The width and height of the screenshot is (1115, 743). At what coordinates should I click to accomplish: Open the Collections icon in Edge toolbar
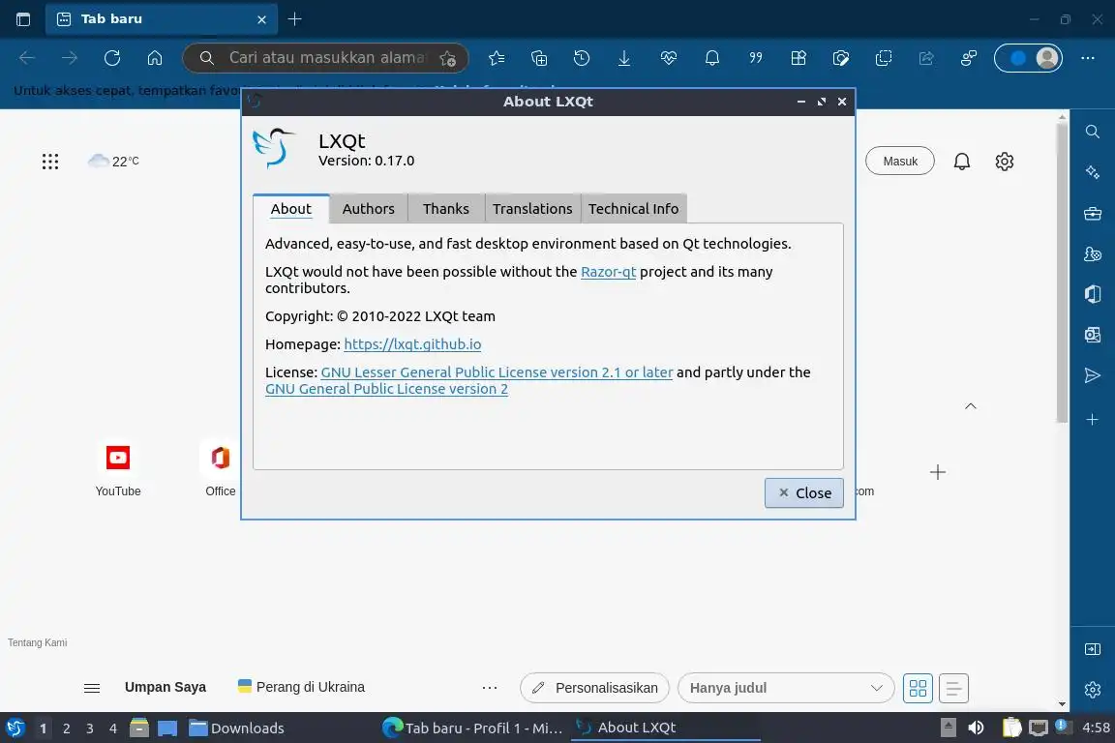point(539,58)
